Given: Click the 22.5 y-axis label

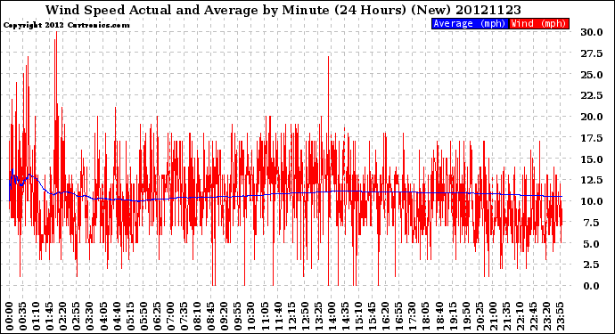Looking at the screenshot, I should (x=592, y=95).
